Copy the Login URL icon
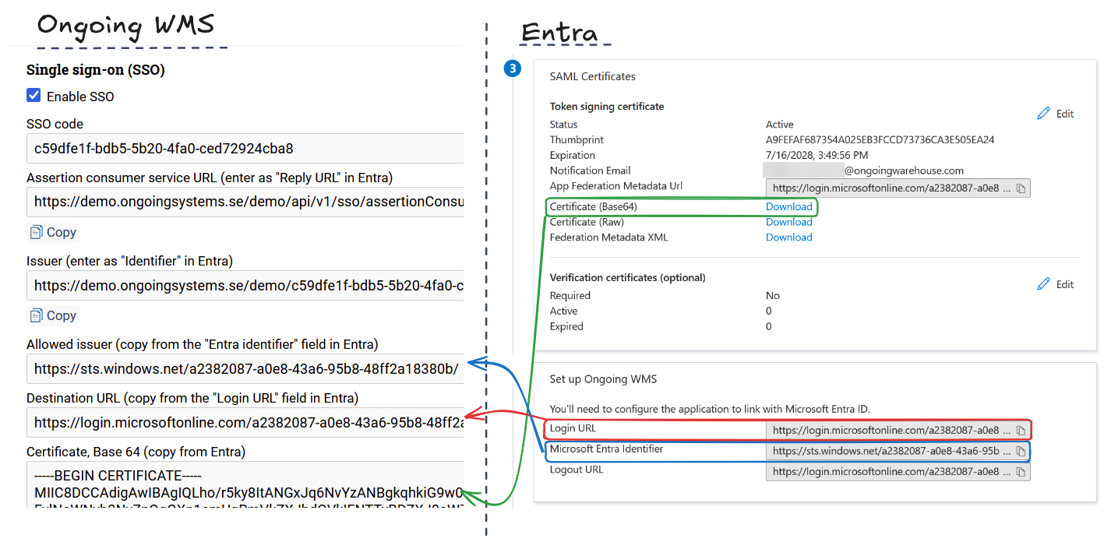 pyautogui.click(x=1021, y=430)
